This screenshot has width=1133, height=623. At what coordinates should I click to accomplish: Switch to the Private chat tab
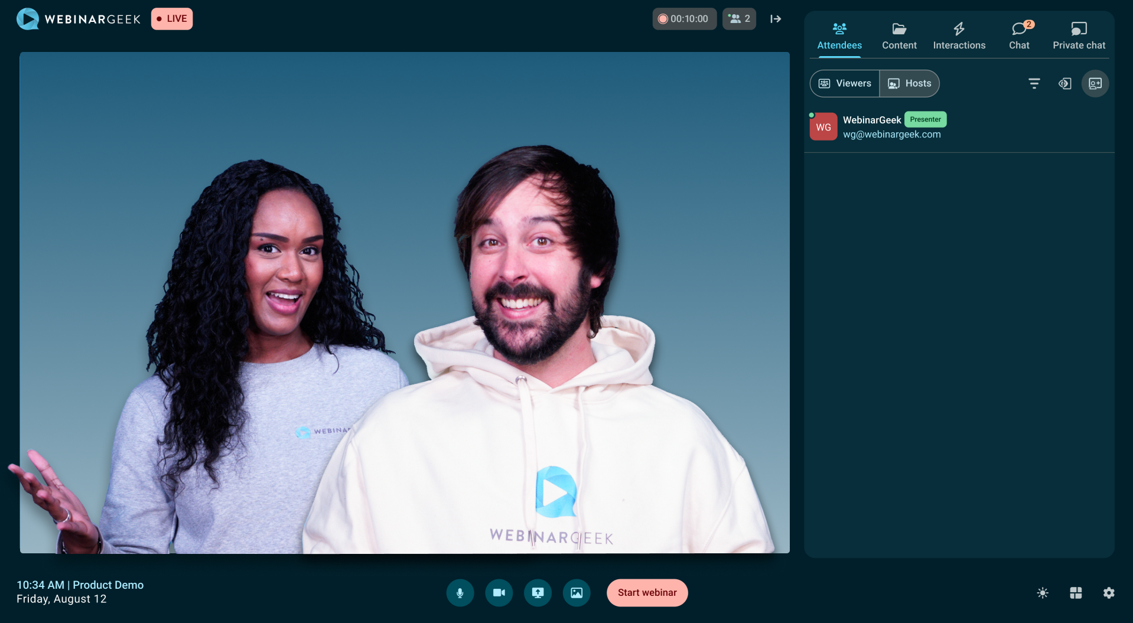1079,35
